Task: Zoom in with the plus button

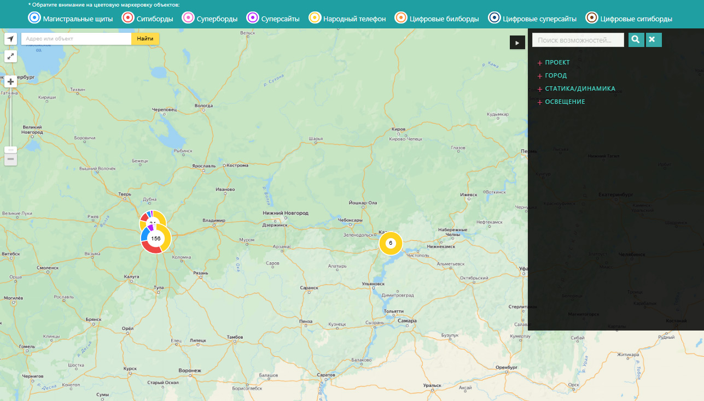Action: coord(10,81)
